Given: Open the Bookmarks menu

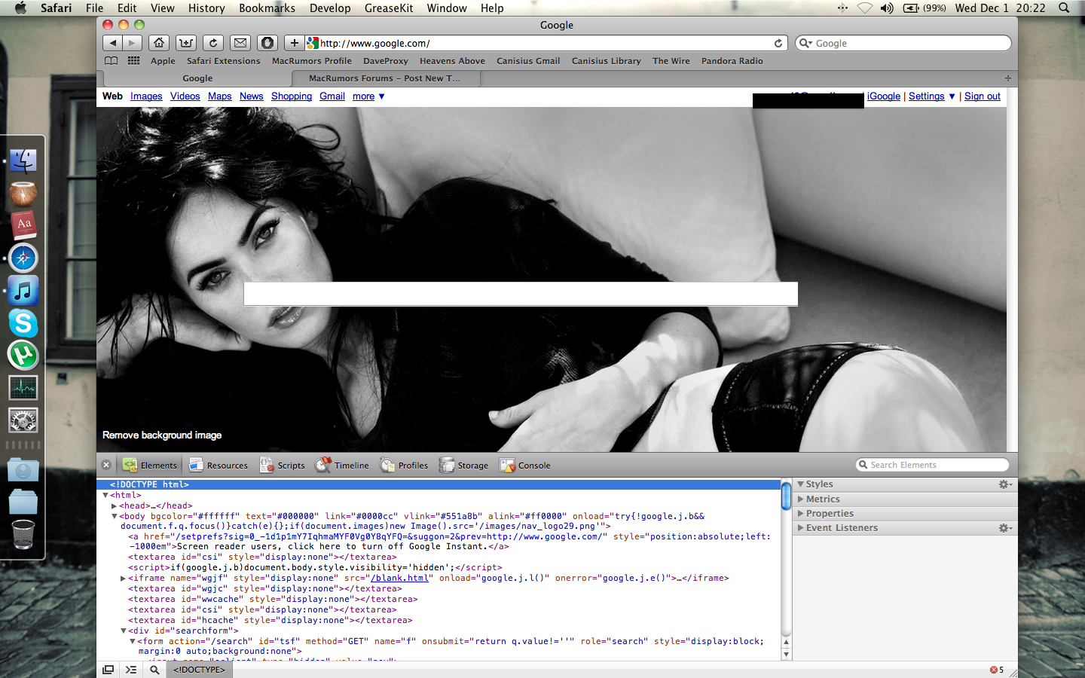Looking at the screenshot, I should 267,8.
